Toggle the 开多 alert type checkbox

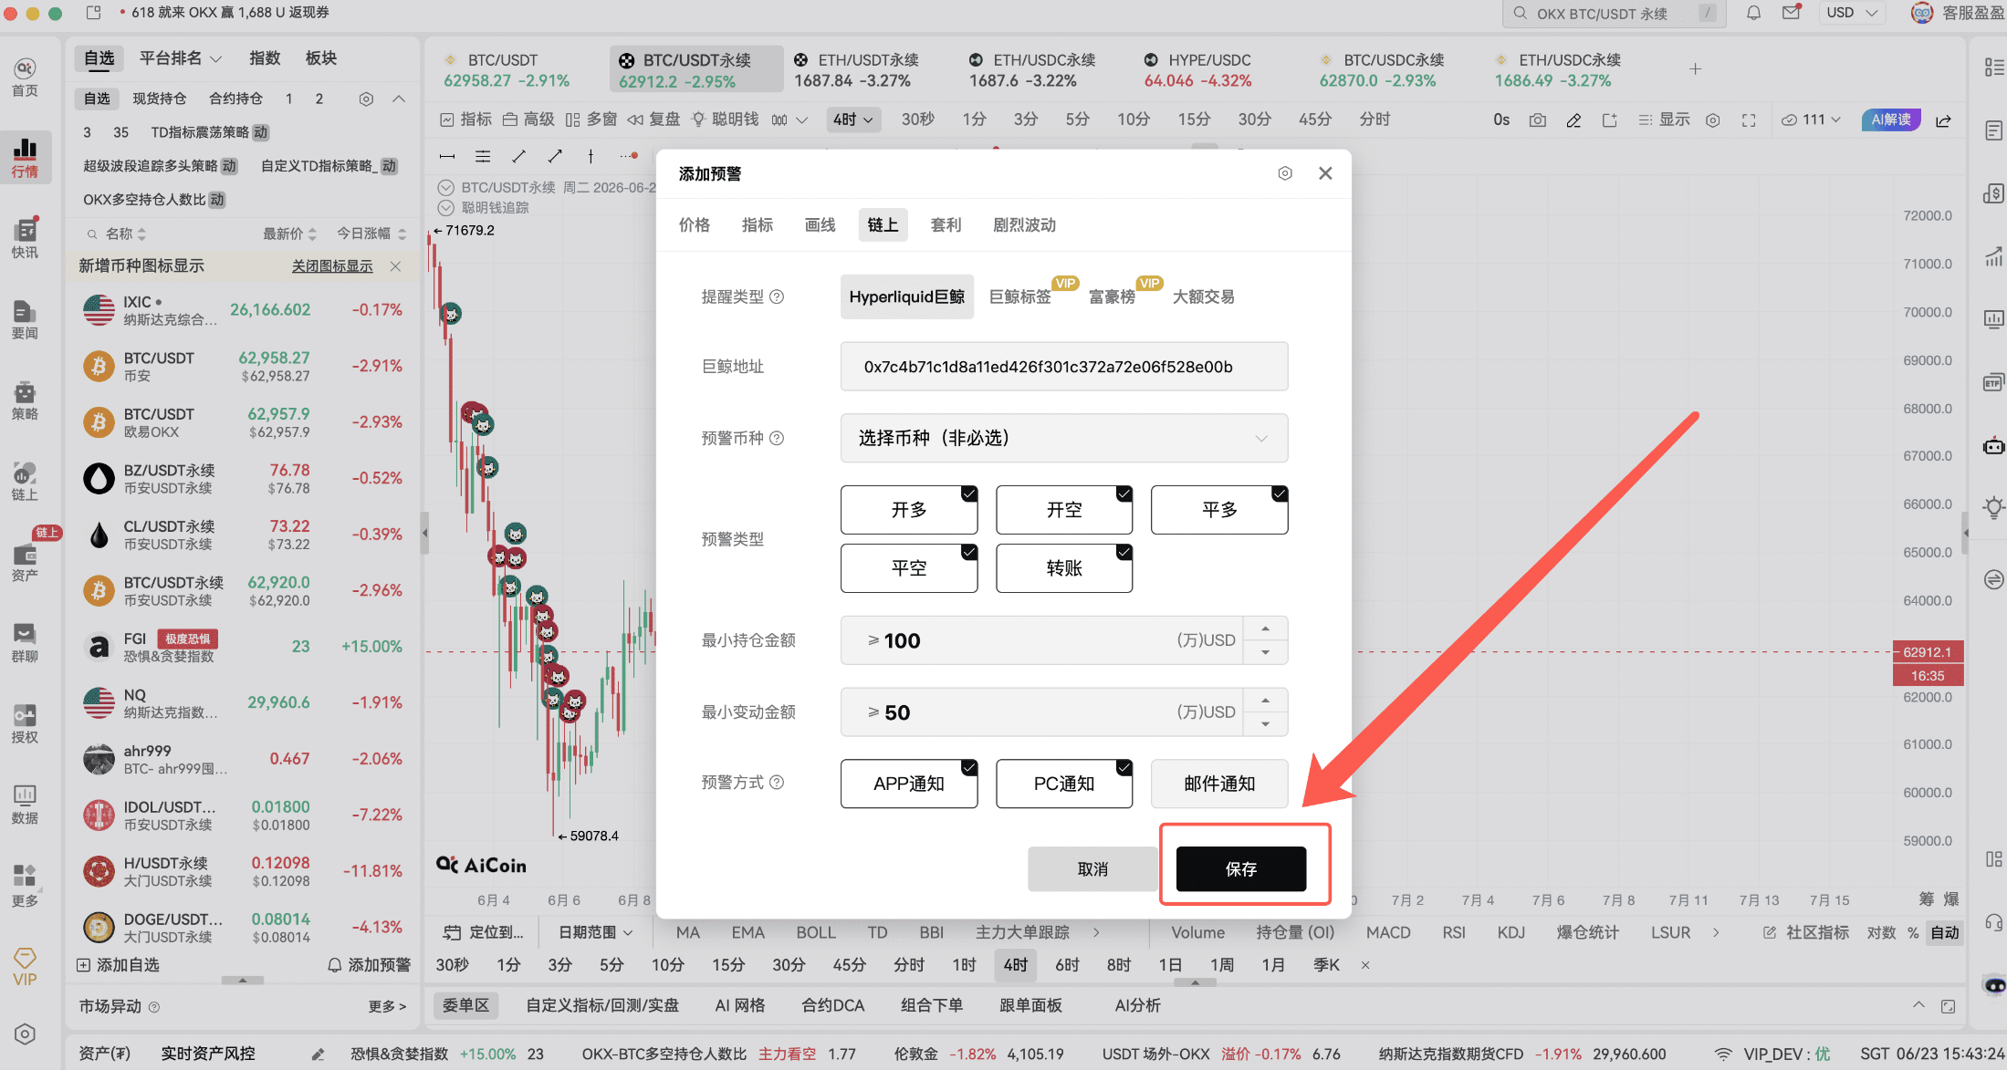tap(909, 510)
